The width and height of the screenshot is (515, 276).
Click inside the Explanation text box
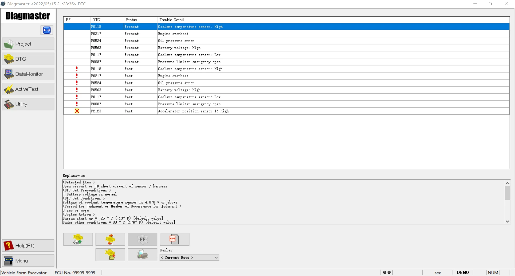[283, 202]
